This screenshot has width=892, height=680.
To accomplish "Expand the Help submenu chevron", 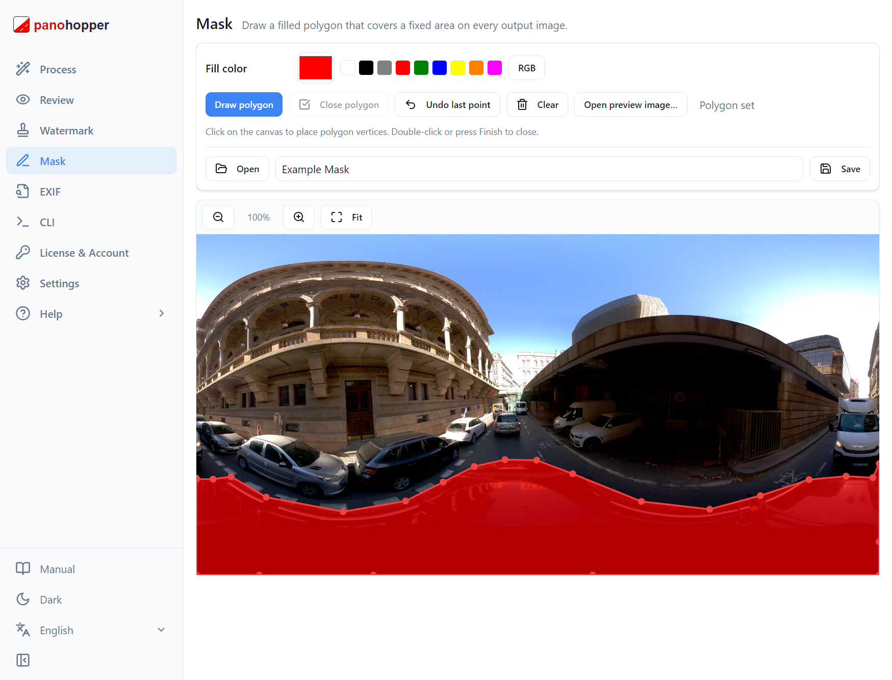I will 162,313.
